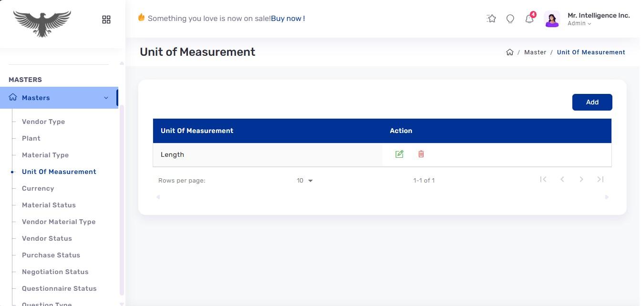This screenshot has width=641, height=306.
Task: Open Purchase Status in sidebar
Action: (x=51, y=255)
